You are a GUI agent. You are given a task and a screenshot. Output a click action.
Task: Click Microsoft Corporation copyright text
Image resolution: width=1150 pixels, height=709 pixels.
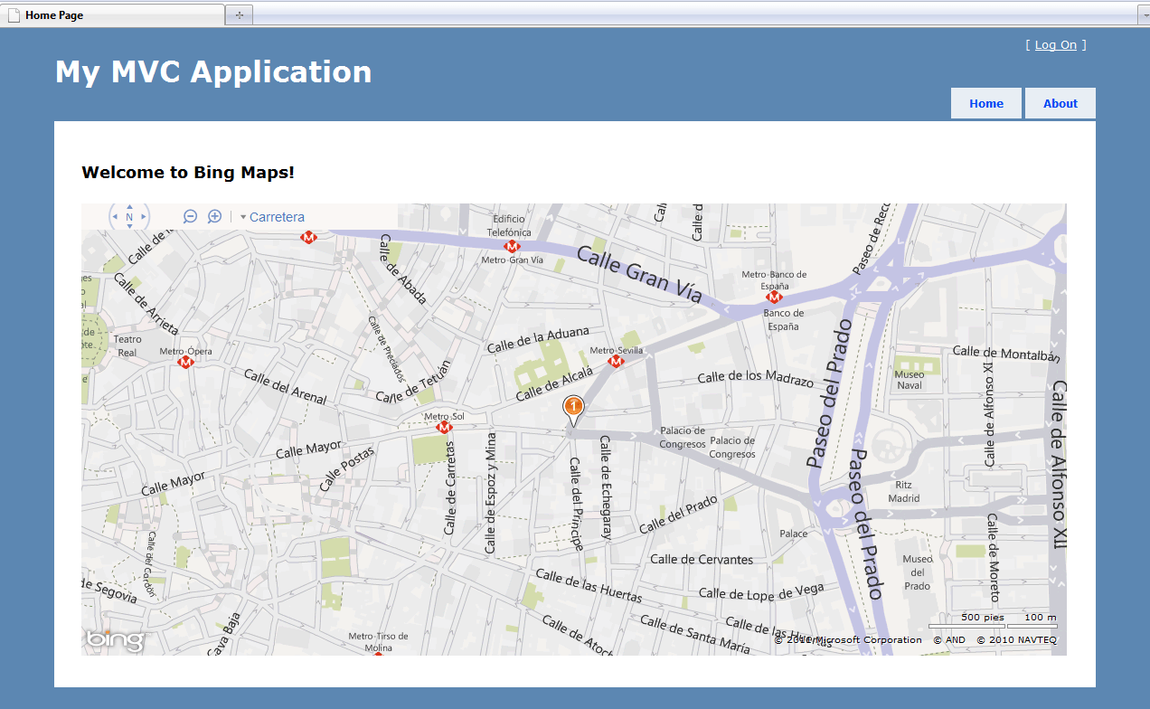tap(848, 639)
